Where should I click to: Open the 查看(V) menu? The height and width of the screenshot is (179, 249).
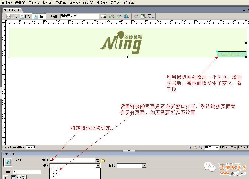pos(34,2)
